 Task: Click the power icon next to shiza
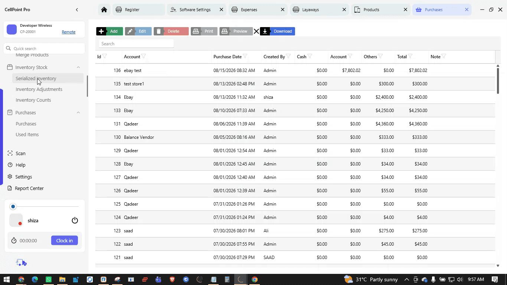(75, 220)
